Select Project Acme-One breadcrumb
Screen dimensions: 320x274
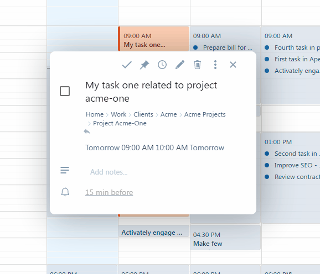click(x=120, y=123)
